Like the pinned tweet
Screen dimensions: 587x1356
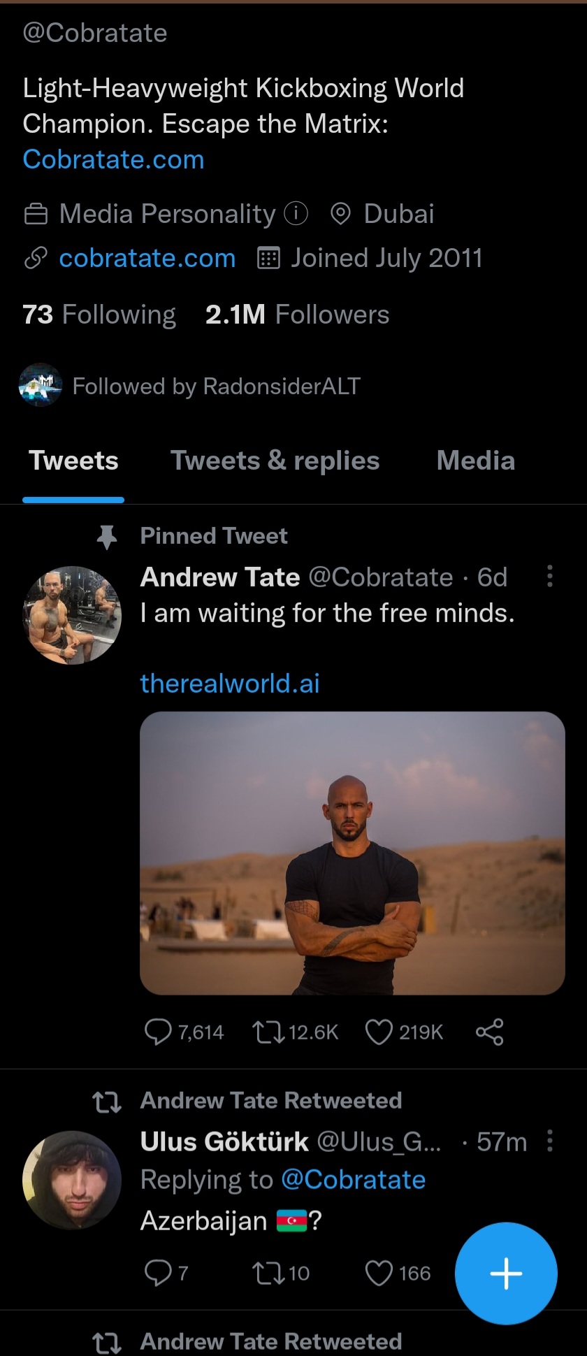click(379, 1032)
